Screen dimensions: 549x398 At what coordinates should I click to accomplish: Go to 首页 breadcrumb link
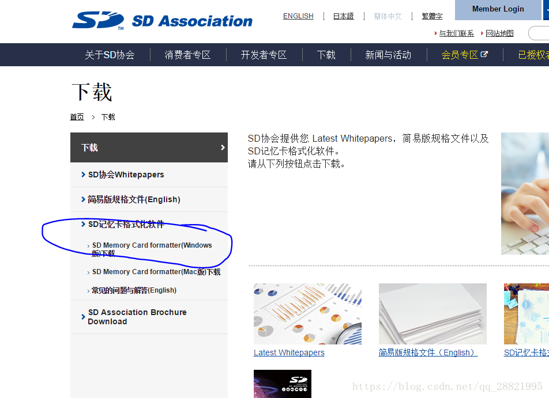(77, 117)
